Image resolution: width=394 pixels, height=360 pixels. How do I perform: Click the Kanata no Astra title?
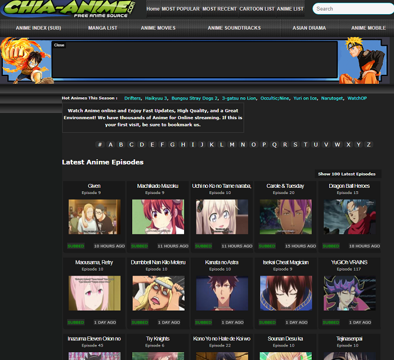pyautogui.click(x=221, y=262)
